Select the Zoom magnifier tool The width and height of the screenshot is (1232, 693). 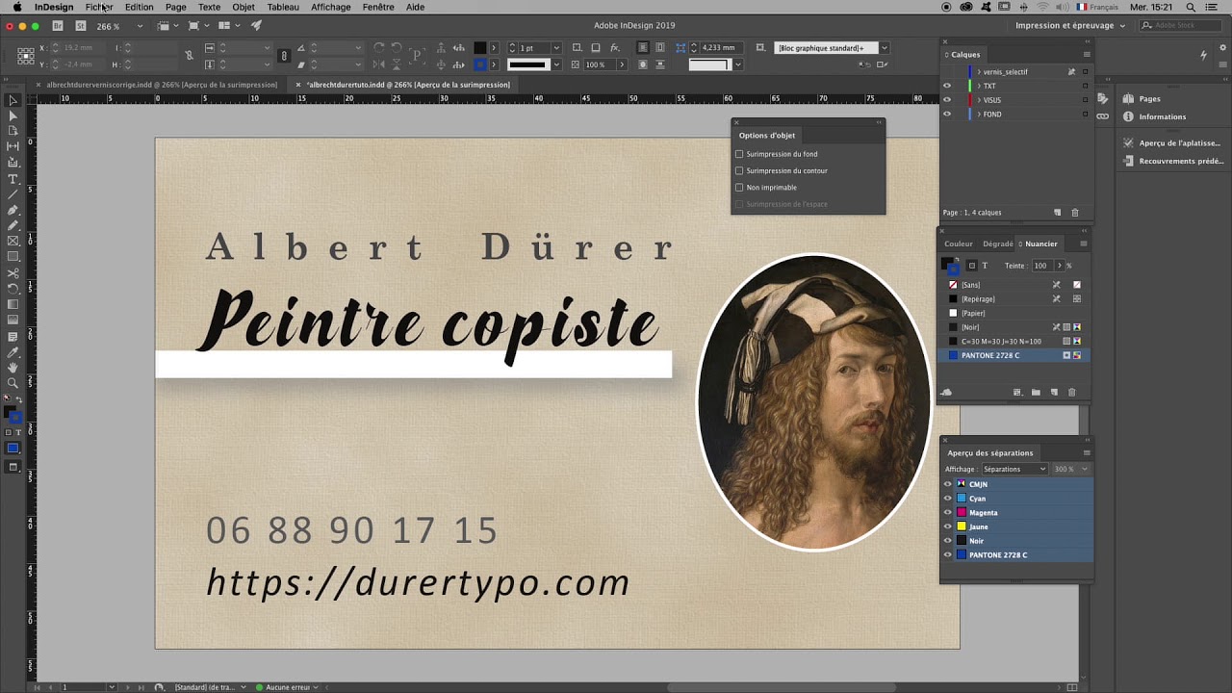(x=13, y=383)
